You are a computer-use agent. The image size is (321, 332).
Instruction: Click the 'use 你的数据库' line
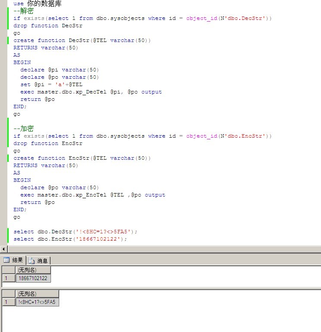[x=38, y=3]
